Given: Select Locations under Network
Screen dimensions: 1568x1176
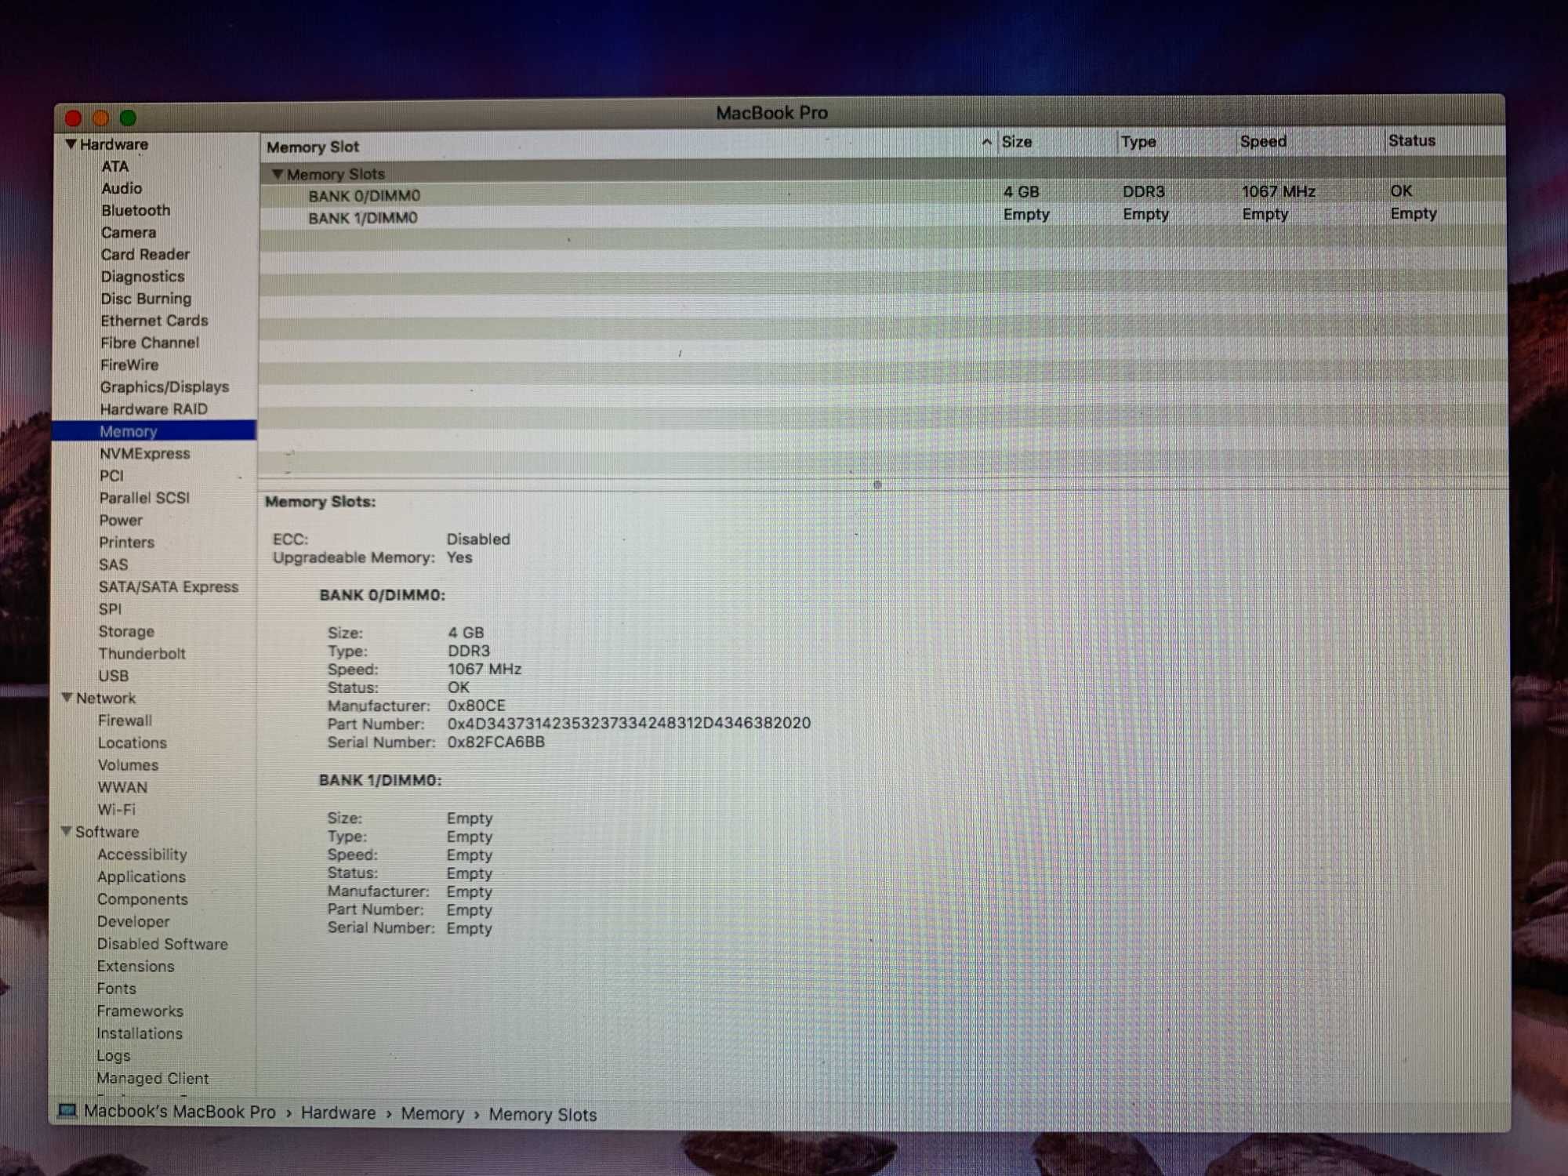Looking at the screenshot, I should 132,742.
